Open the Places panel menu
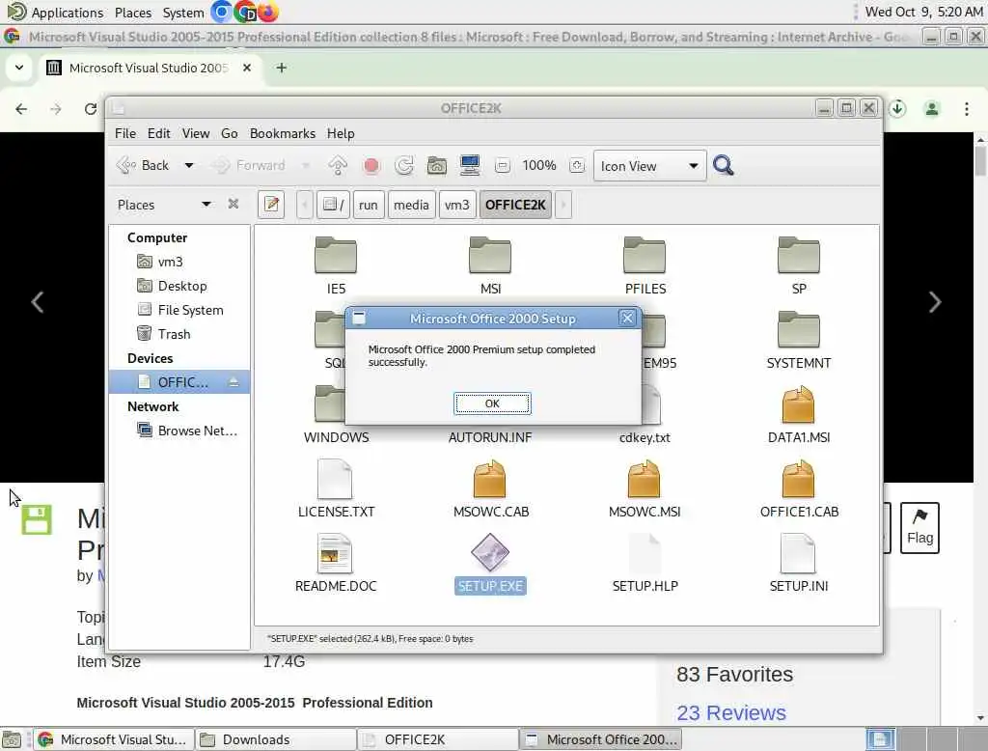The width and height of the screenshot is (988, 751). tap(133, 12)
